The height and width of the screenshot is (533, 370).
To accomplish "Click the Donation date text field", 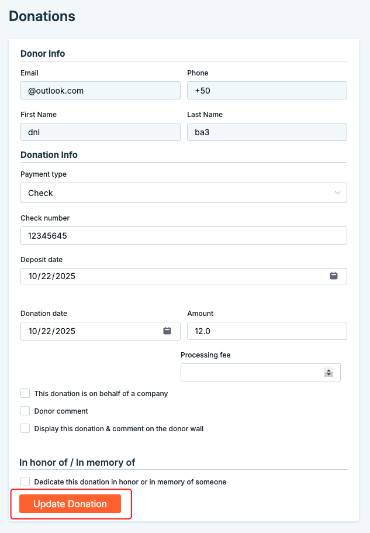I will pos(101,331).
